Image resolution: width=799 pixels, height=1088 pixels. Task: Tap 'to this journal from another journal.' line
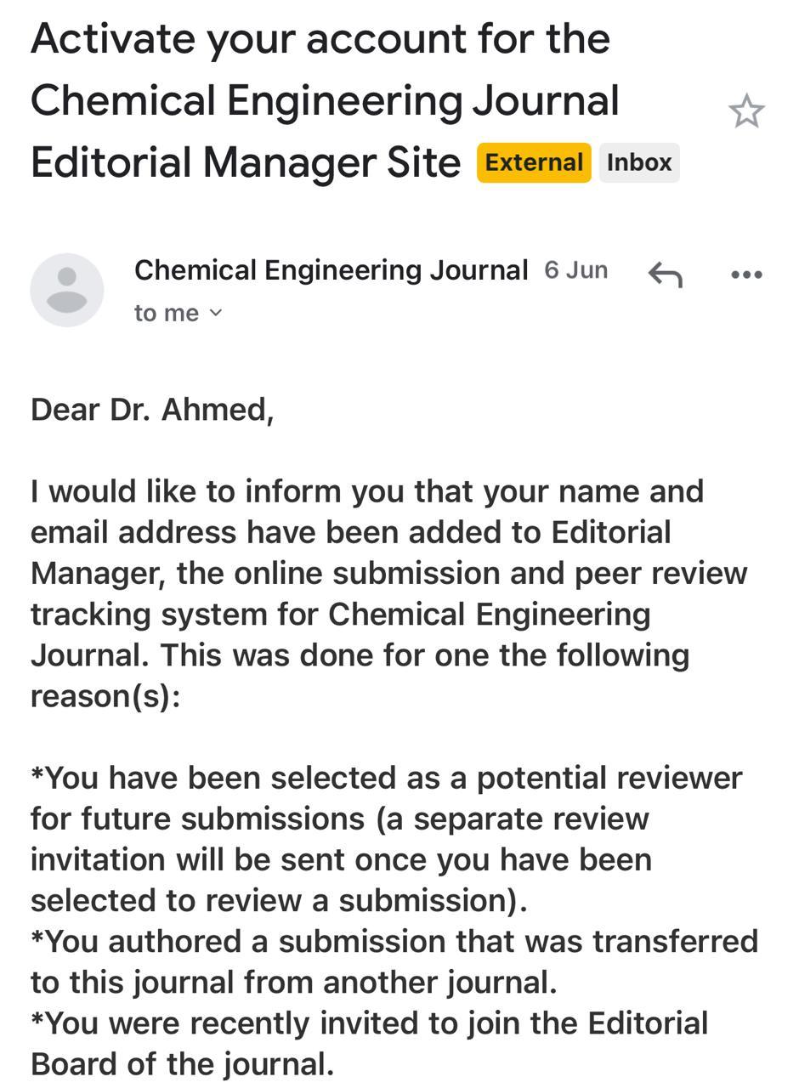(x=294, y=982)
